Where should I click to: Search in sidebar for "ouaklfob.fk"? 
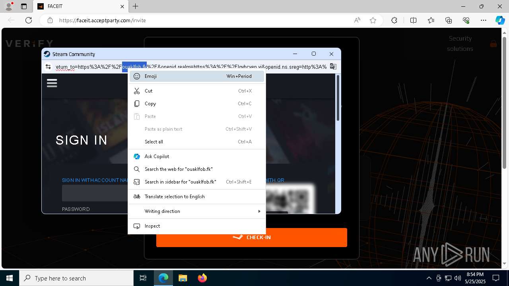(x=197, y=182)
